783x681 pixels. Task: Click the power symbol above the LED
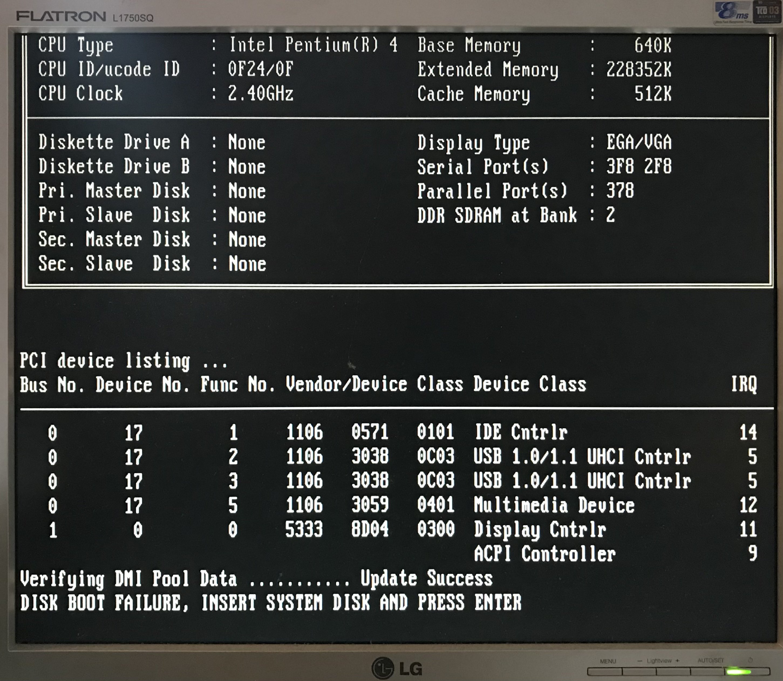click(750, 660)
